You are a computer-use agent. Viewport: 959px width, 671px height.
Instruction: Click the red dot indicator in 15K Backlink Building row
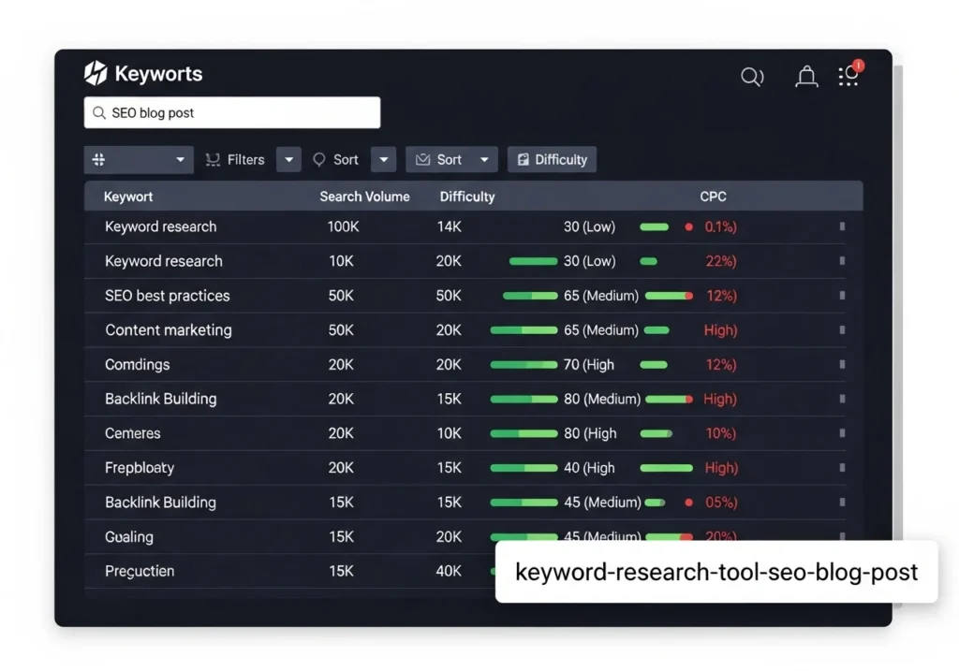(689, 503)
